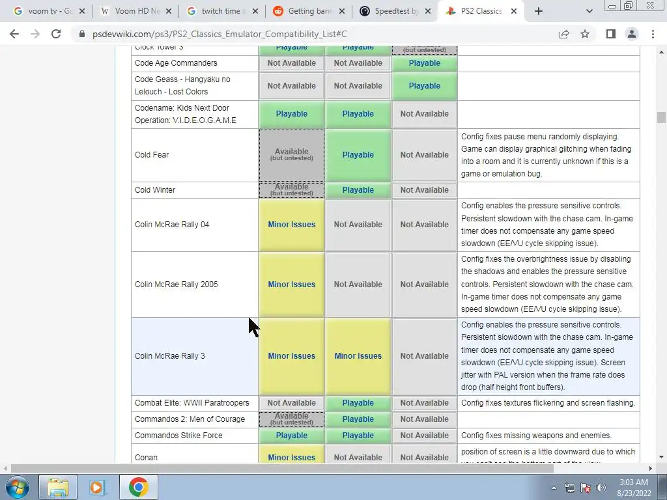
Task: Open a new tab with the plus button
Action: (539, 12)
